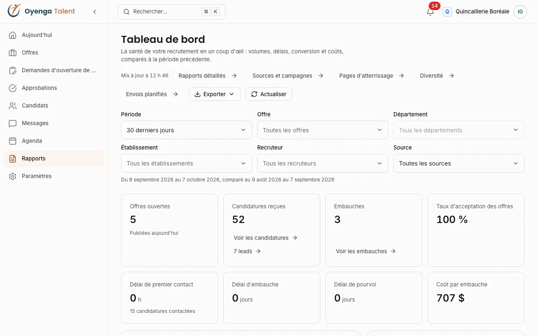
Task: Open the Période dropdown
Action: (x=187, y=130)
